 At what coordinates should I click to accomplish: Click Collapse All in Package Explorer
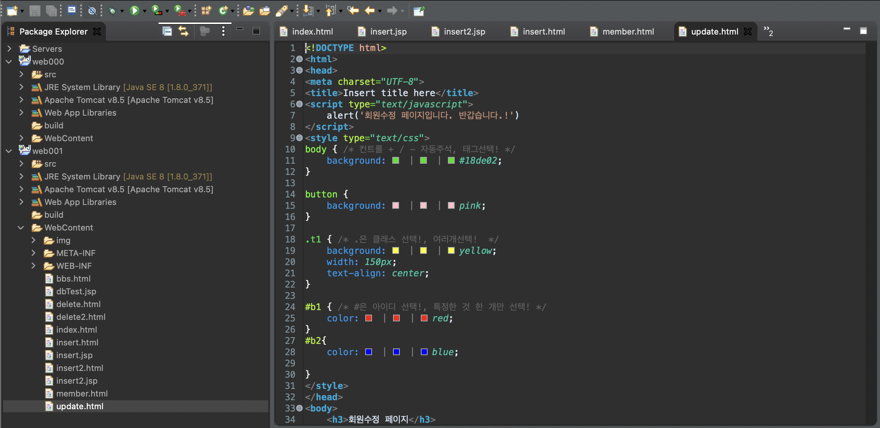click(167, 31)
